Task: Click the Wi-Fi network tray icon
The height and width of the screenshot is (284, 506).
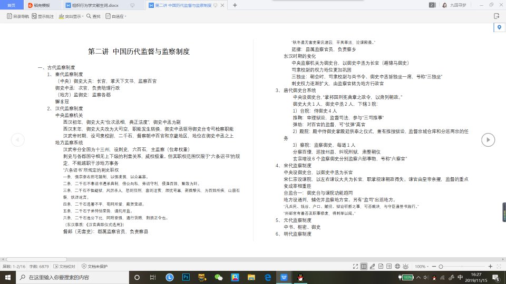Action: [x=442, y=277]
